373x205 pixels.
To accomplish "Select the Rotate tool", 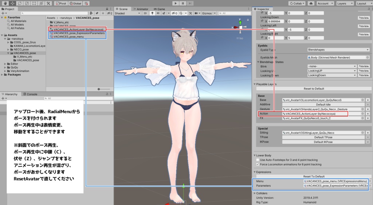I will tap(20, 3).
